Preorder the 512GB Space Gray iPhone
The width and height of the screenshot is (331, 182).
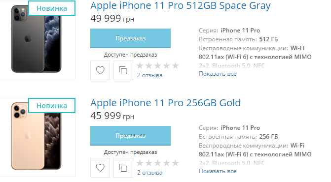pos(130,38)
